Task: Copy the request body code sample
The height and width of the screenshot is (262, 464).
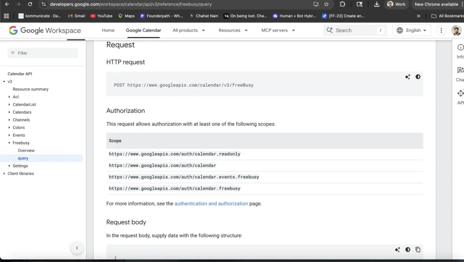Action: click(x=417, y=249)
